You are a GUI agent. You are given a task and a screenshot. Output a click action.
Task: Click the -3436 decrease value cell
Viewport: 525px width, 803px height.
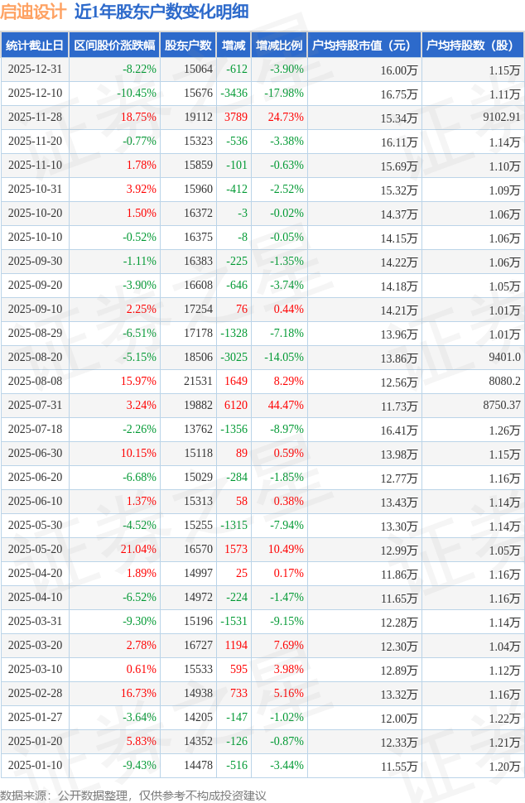[x=234, y=94]
